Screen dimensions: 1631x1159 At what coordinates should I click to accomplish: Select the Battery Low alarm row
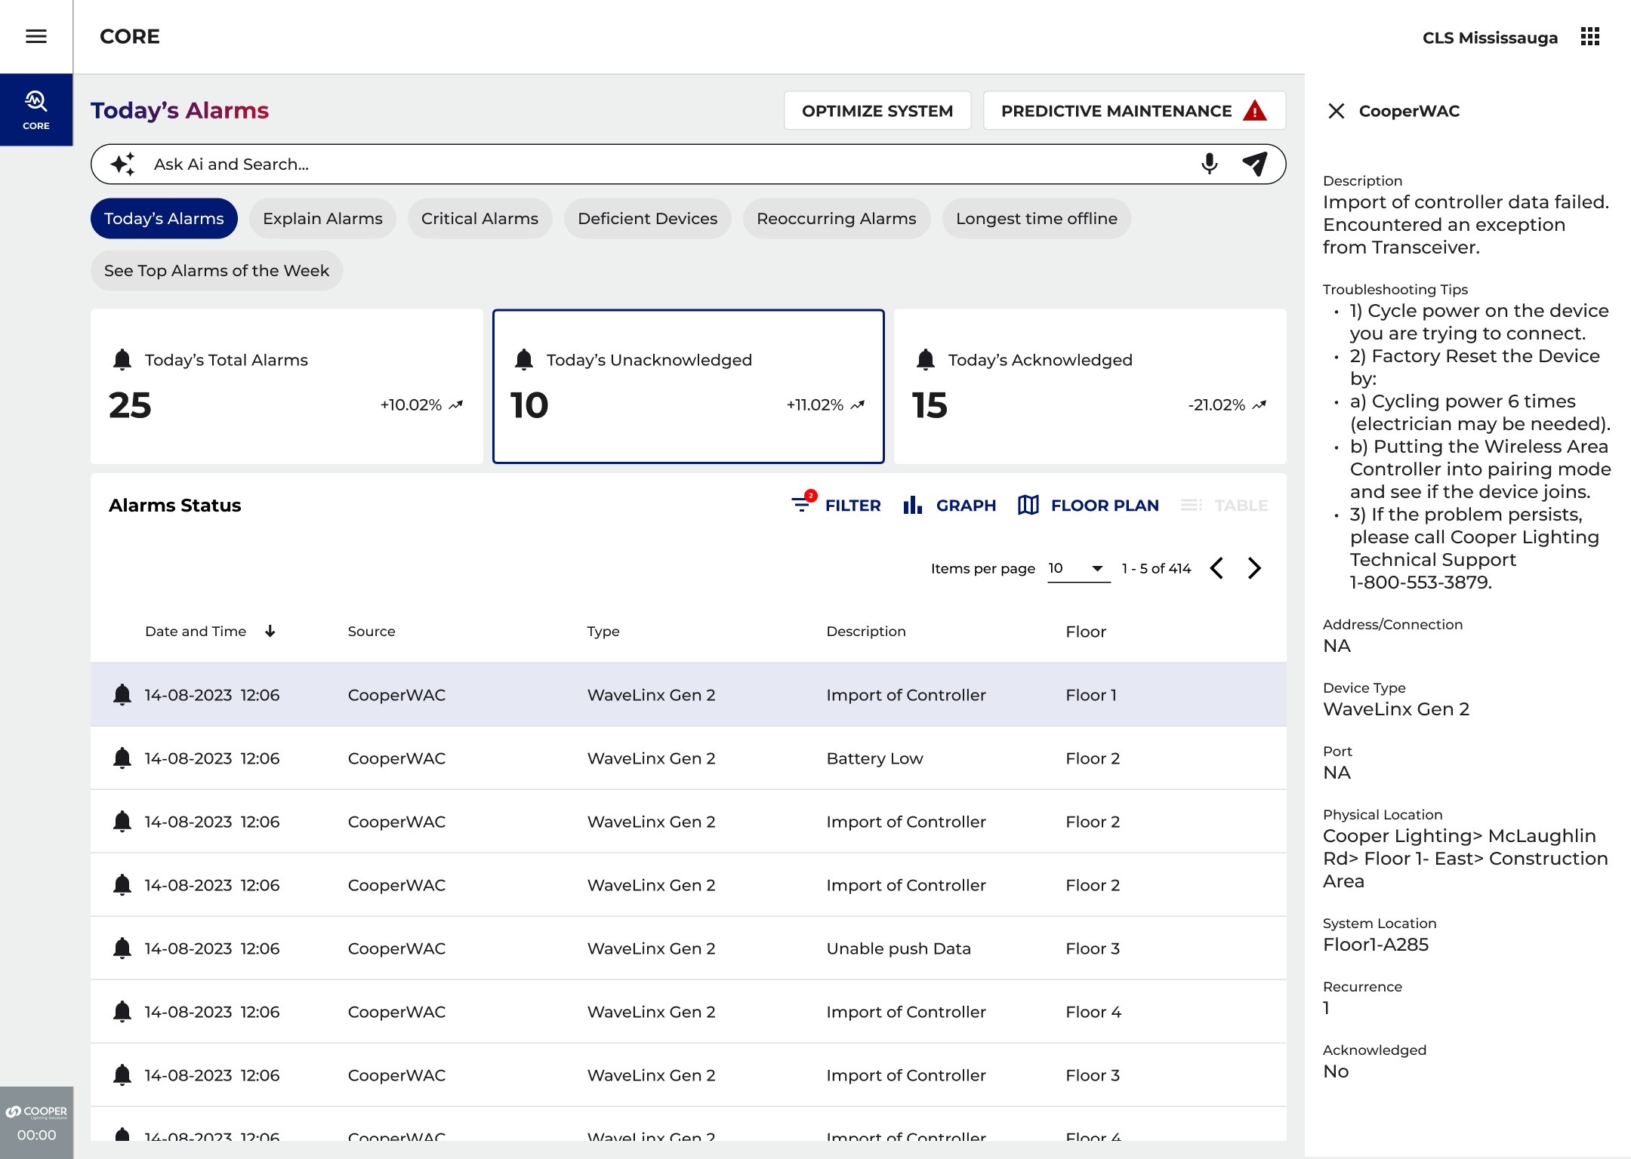[689, 758]
